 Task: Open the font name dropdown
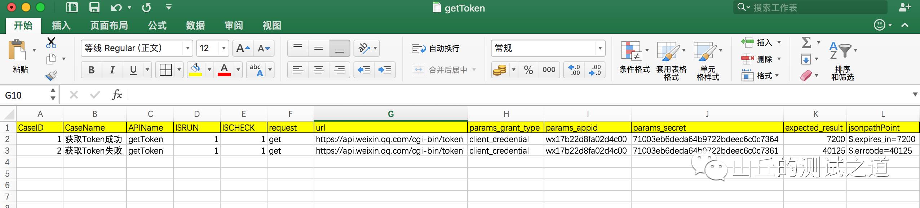coord(187,48)
